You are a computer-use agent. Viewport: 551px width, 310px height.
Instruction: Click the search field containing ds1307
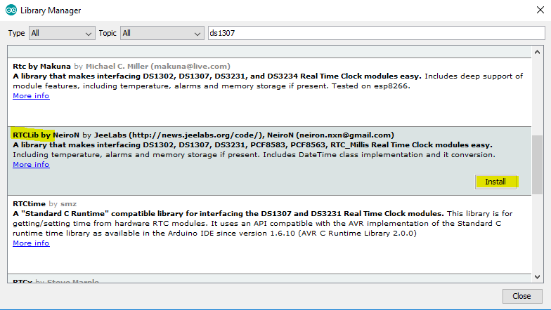(x=377, y=34)
